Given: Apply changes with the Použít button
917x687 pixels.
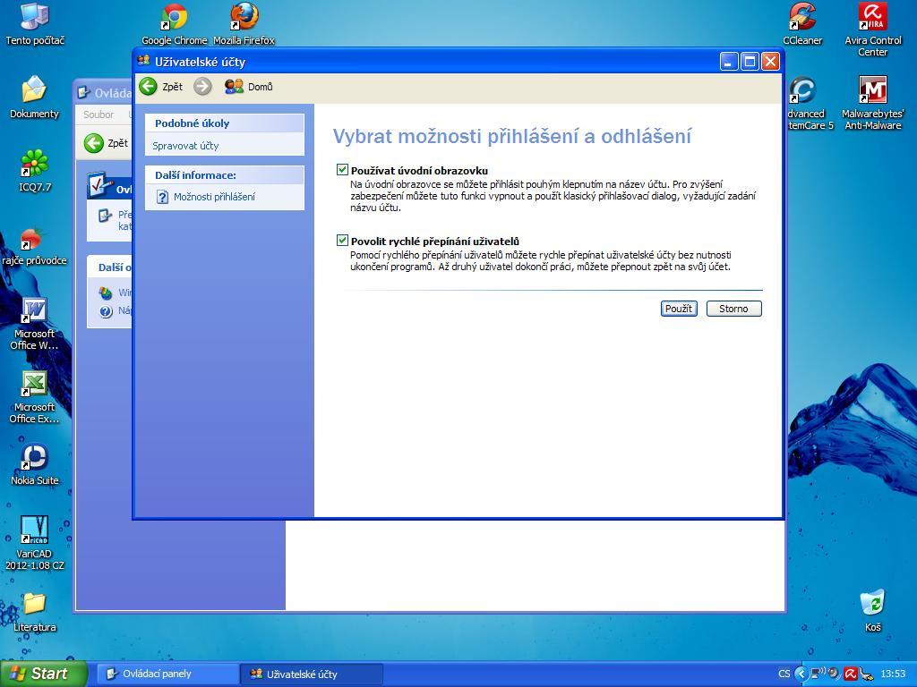Looking at the screenshot, I should click(x=679, y=309).
